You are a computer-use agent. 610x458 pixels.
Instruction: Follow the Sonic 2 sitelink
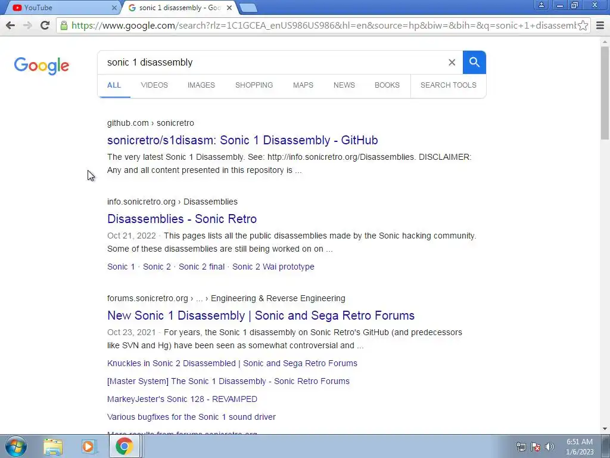tap(157, 267)
